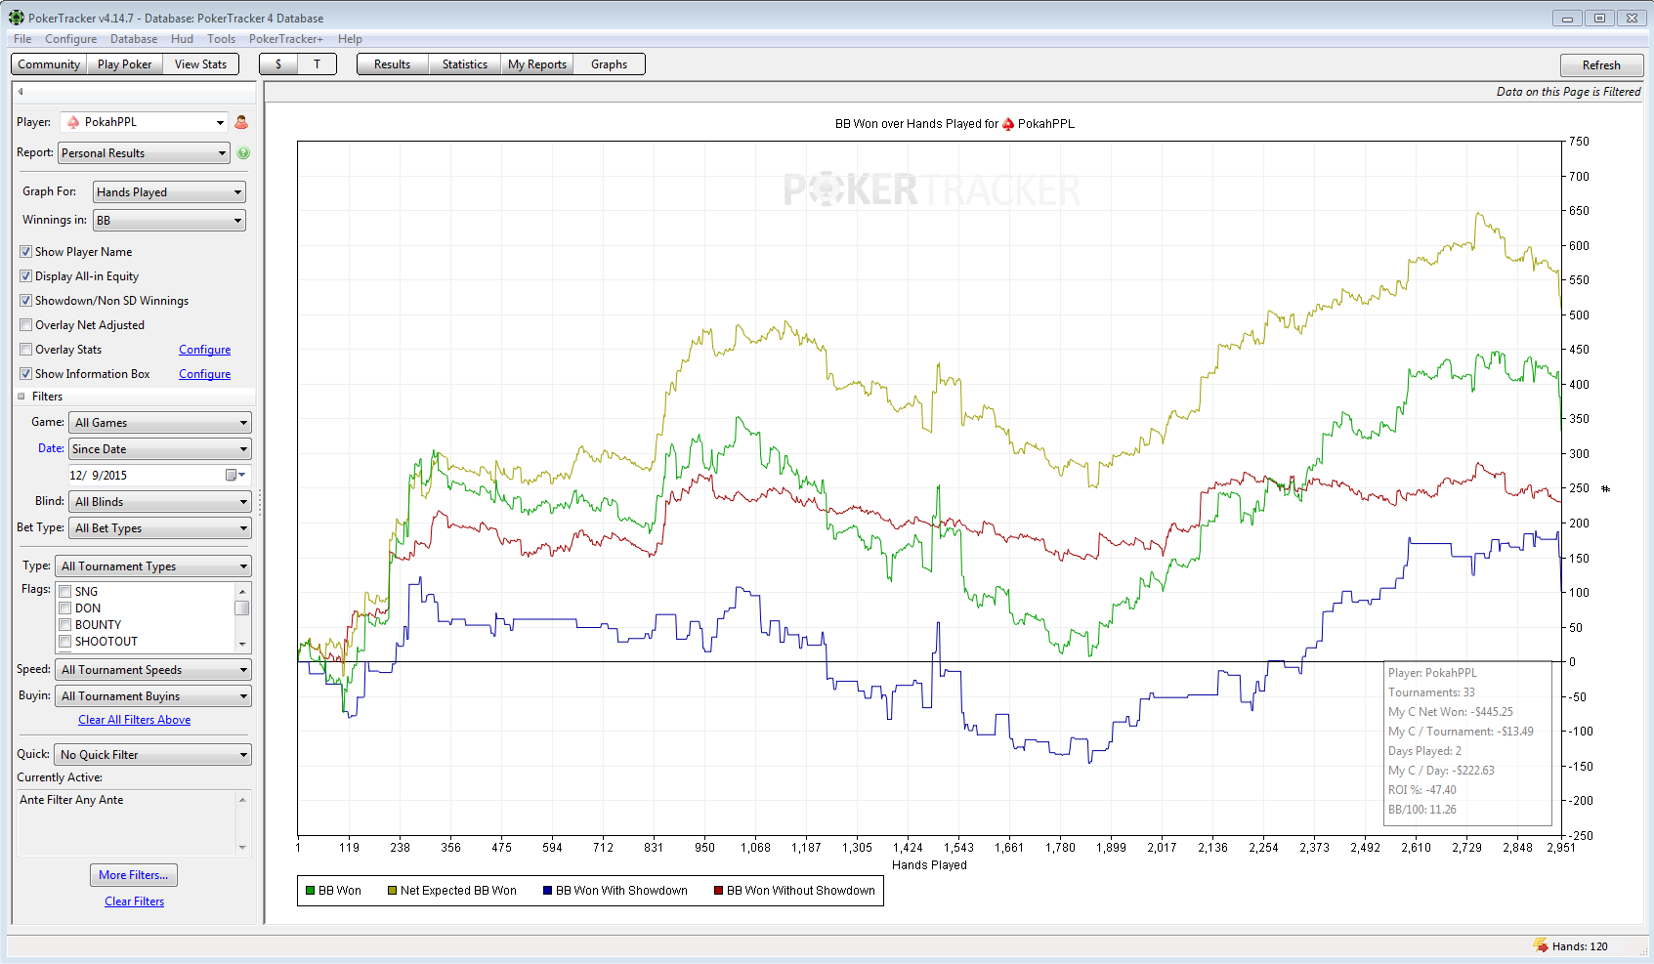
Task: Click the More Filters button
Action: pos(134,875)
